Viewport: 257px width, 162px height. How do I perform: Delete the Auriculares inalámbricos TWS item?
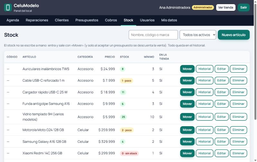[238, 69]
